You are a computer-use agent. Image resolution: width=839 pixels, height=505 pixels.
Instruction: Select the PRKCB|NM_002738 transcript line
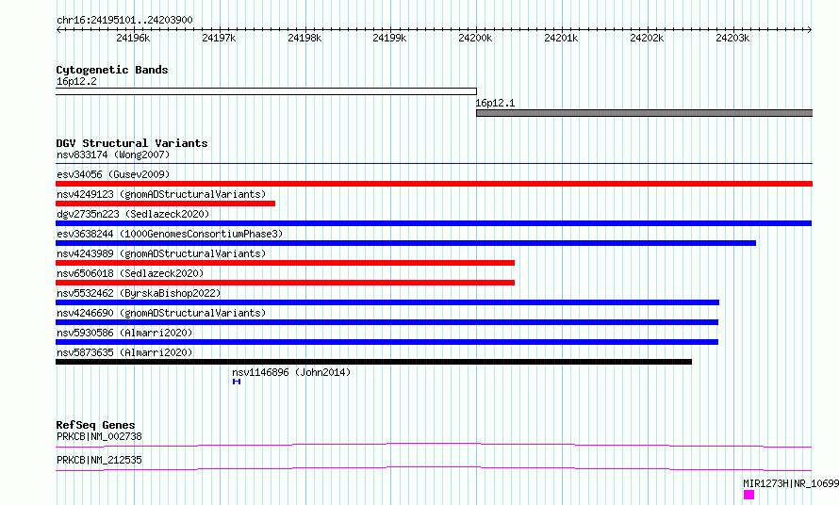click(434, 445)
